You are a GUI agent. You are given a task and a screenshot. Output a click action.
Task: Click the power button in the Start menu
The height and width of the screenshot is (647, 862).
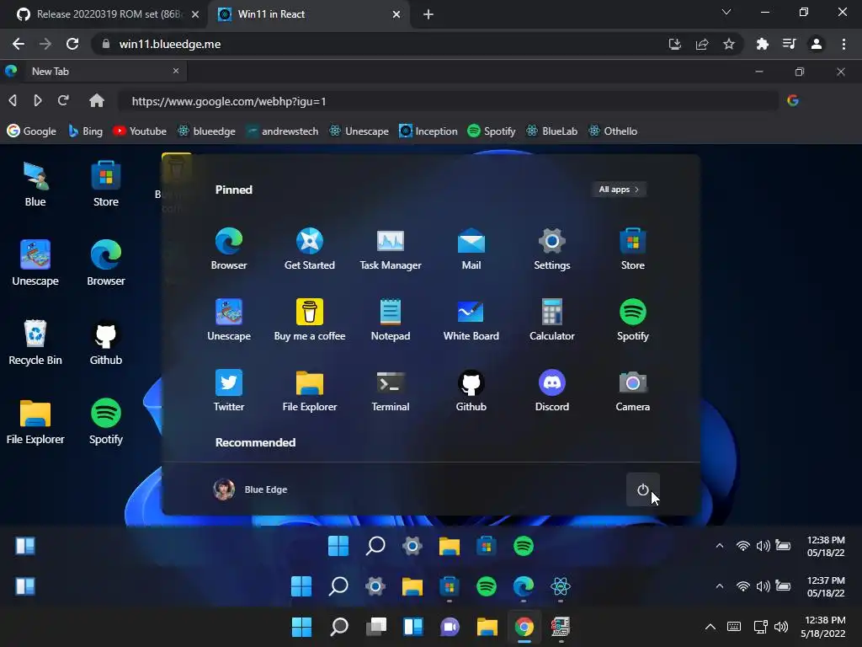642,489
